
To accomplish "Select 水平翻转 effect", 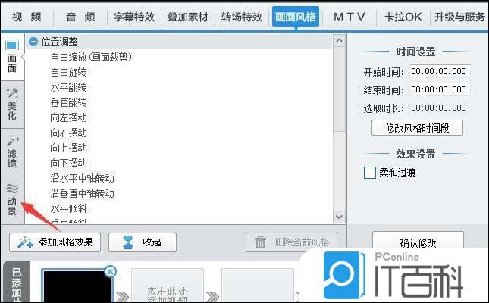I will click(68, 87).
